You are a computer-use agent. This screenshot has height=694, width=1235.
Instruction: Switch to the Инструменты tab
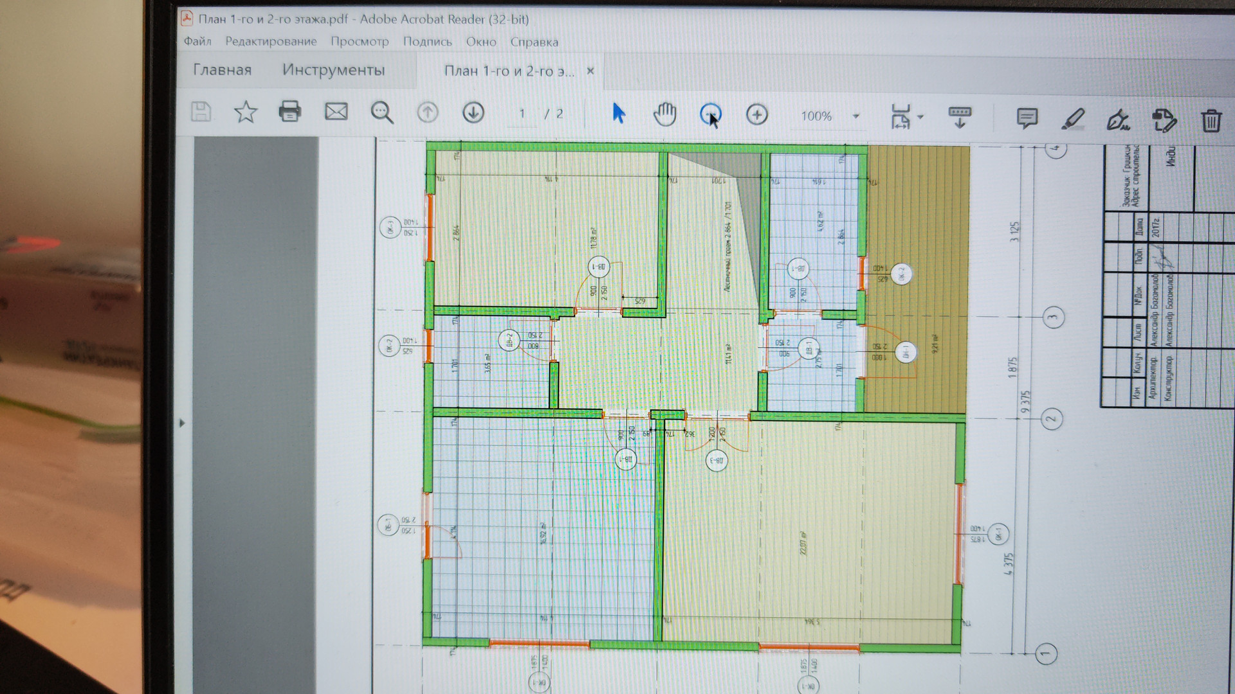(x=333, y=70)
